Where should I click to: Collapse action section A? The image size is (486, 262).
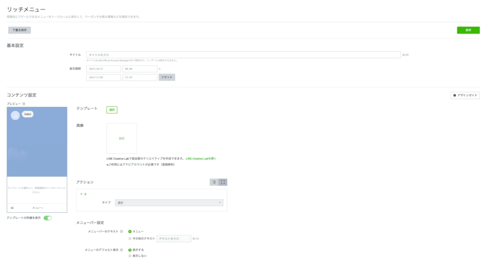[81, 194]
